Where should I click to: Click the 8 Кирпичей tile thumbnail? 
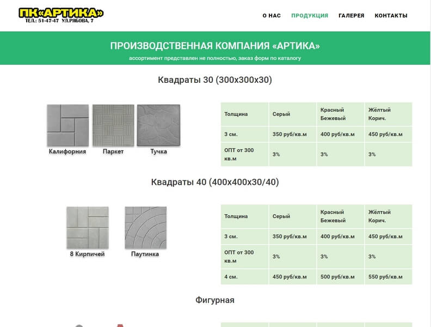(87, 227)
